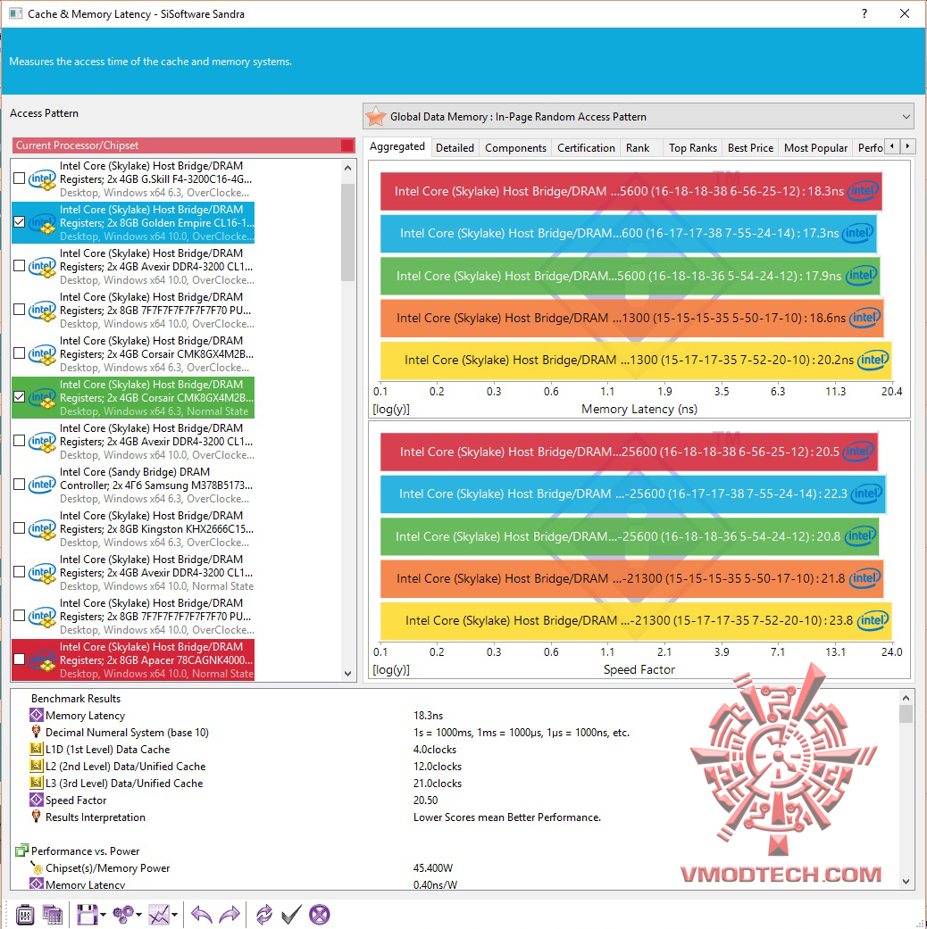927x929 pixels.
Task: Switch to the Detailed tab
Action: (455, 148)
